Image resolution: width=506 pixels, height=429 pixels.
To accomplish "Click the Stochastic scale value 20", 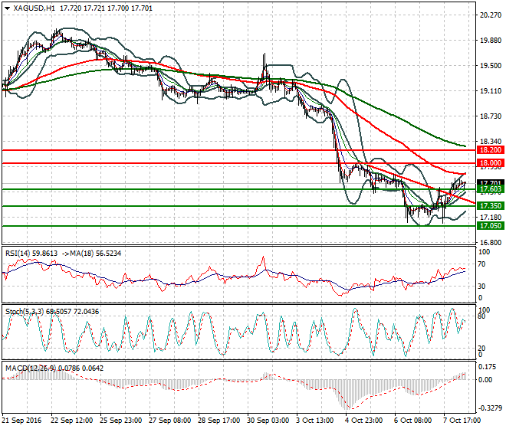I will coord(481,349).
